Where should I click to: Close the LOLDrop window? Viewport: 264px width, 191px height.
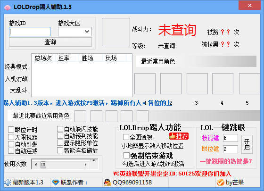coord(250,5)
